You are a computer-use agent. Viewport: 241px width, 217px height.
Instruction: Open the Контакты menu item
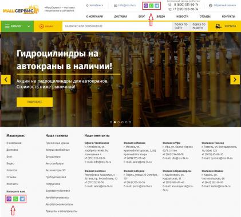click(x=228, y=17)
